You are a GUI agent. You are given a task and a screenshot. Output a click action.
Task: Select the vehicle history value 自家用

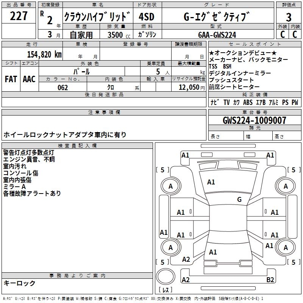81,35
